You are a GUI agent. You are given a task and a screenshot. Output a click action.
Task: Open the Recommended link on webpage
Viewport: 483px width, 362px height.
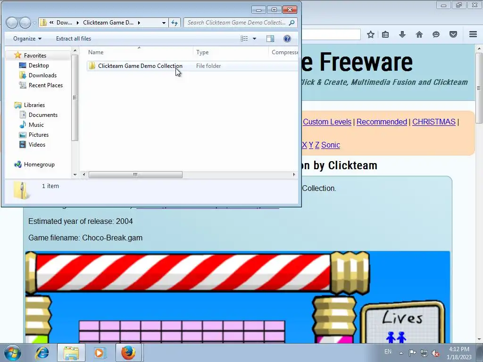coord(382,122)
